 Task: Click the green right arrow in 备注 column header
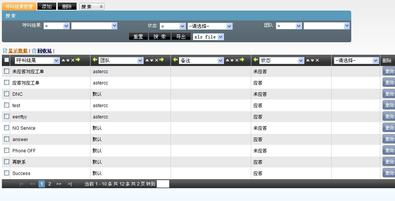[242, 60]
